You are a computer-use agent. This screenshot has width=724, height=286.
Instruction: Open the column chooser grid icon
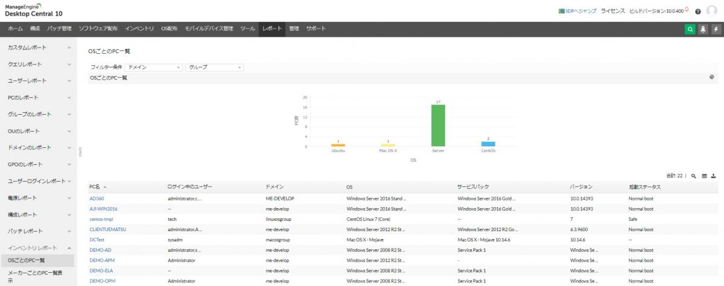point(704,176)
